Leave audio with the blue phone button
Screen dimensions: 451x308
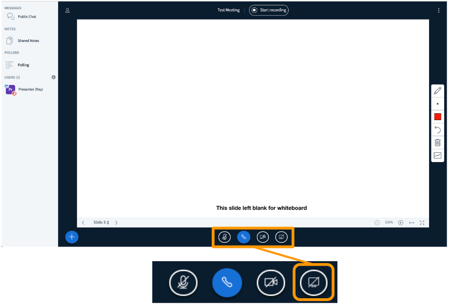pos(243,237)
